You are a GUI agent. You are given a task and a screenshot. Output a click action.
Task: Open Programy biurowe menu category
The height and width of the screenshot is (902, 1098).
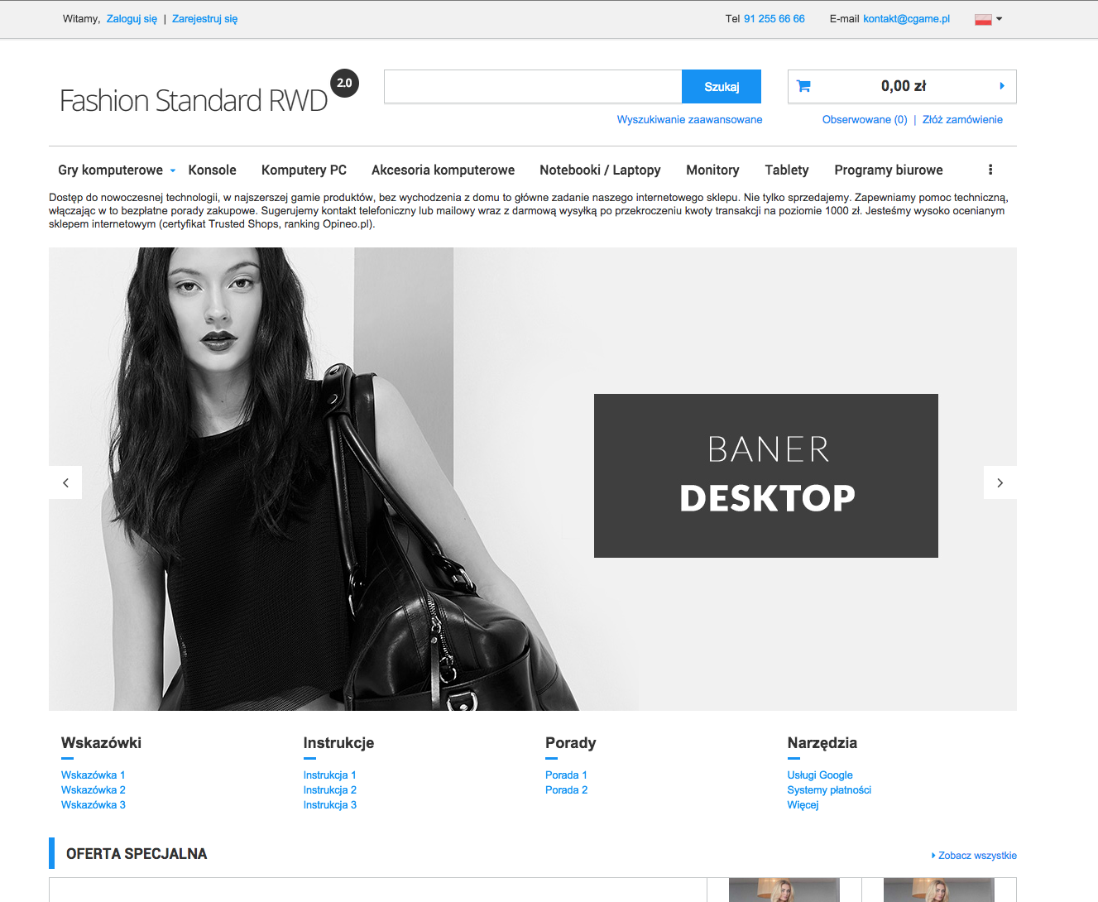coord(889,170)
